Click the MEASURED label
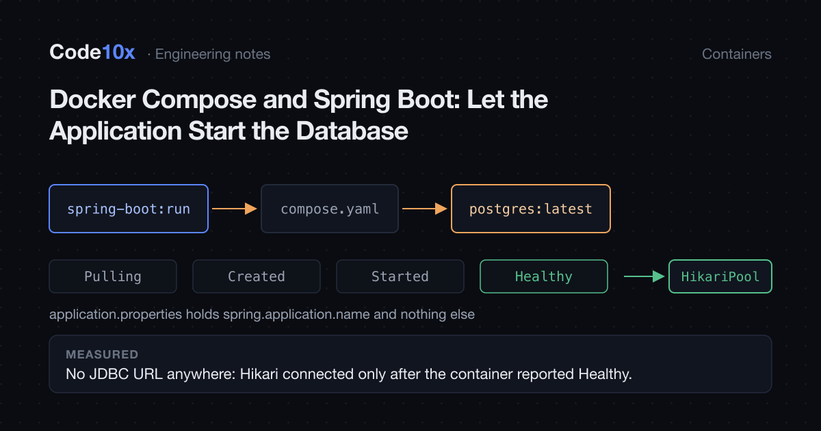Image resolution: width=821 pixels, height=431 pixels. click(102, 354)
